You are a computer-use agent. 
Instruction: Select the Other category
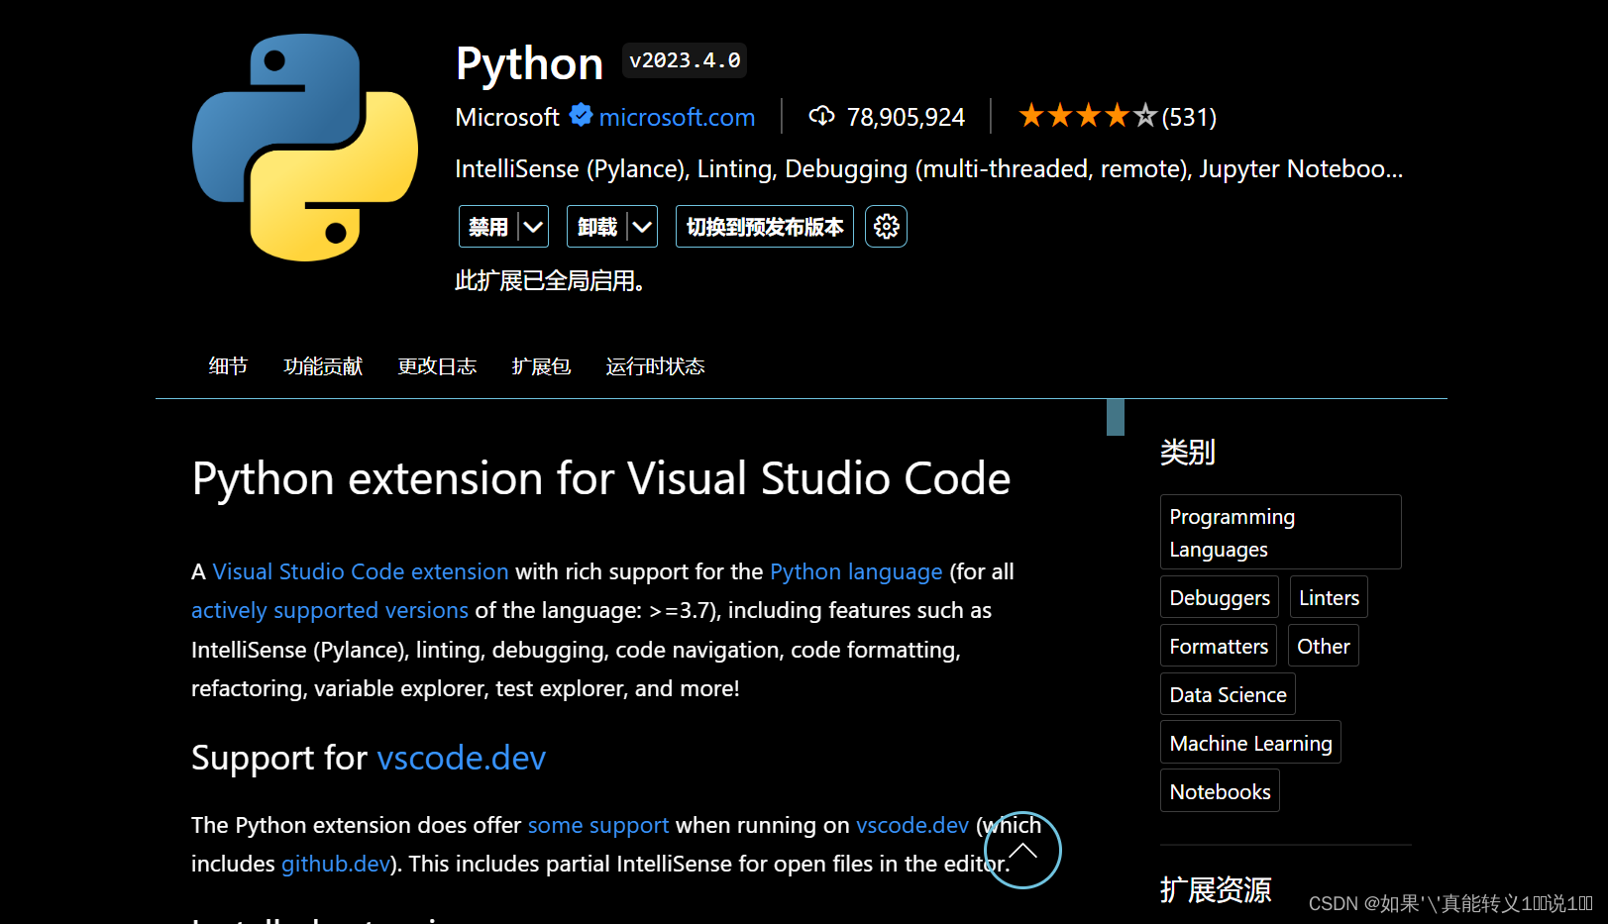pos(1324,646)
